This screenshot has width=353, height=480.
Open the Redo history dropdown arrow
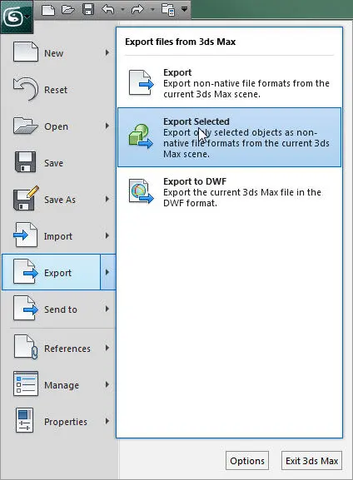click(x=152, y=9)
